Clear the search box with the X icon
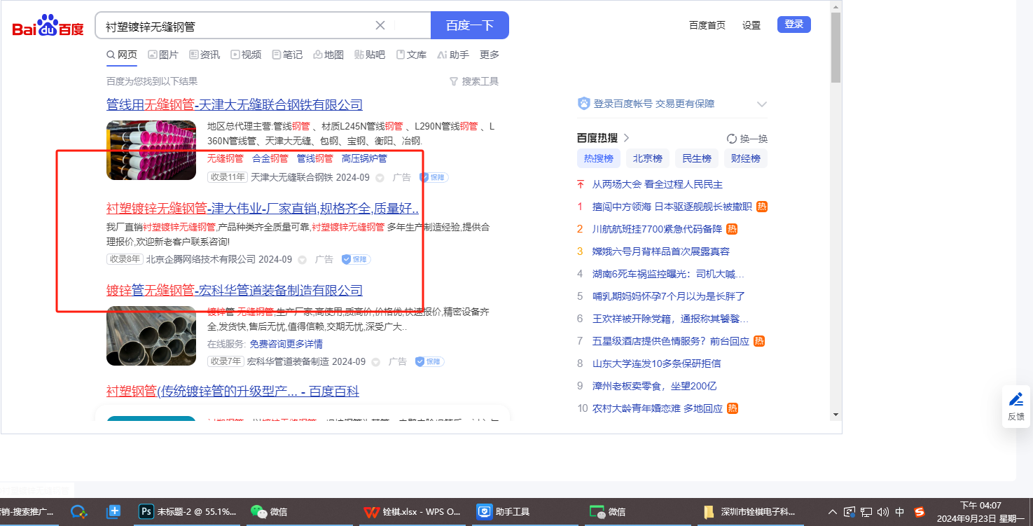Viewport: 1033px width, 526px height. (380, 26)
